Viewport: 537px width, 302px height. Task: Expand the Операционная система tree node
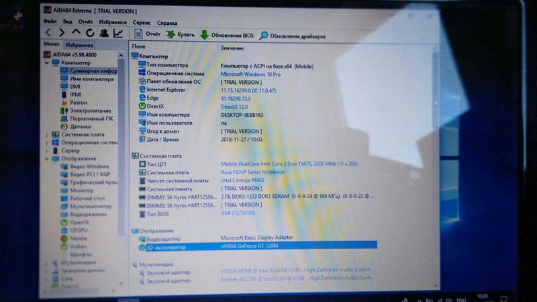(x=46, y=143)
